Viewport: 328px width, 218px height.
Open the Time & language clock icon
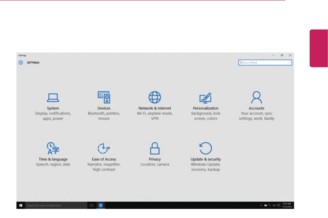(x=53, y=148)
